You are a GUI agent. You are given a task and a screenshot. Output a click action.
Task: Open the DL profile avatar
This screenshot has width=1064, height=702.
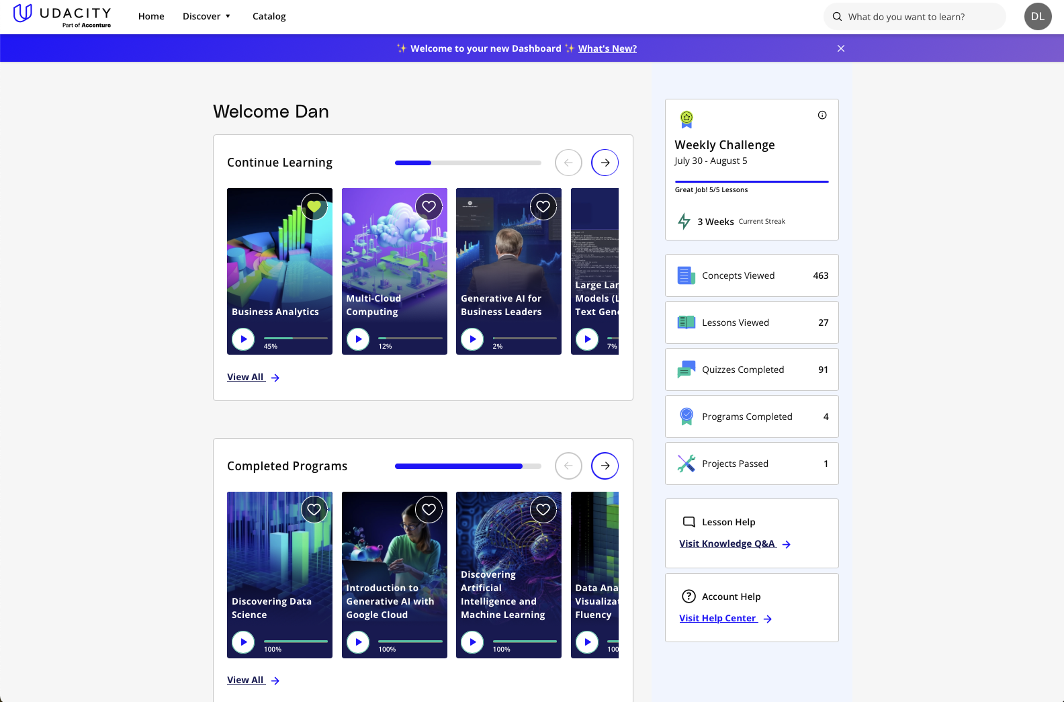[x=1038, y=17]
